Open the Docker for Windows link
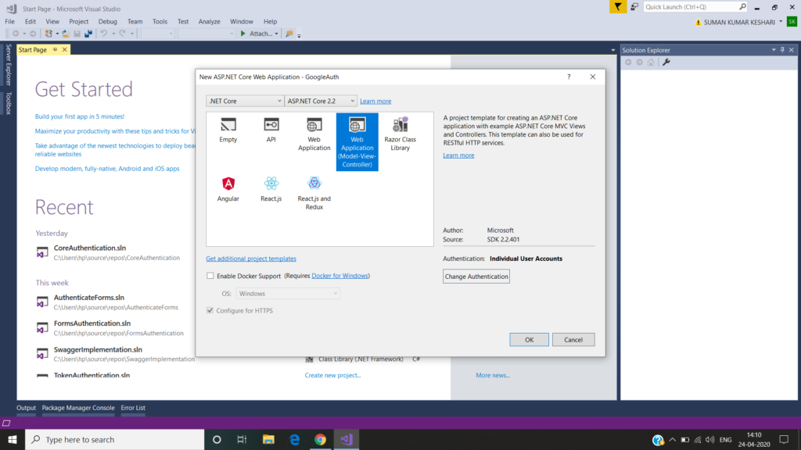 (339, 276)
